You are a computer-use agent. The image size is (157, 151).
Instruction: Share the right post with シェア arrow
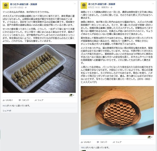point(117,142)
